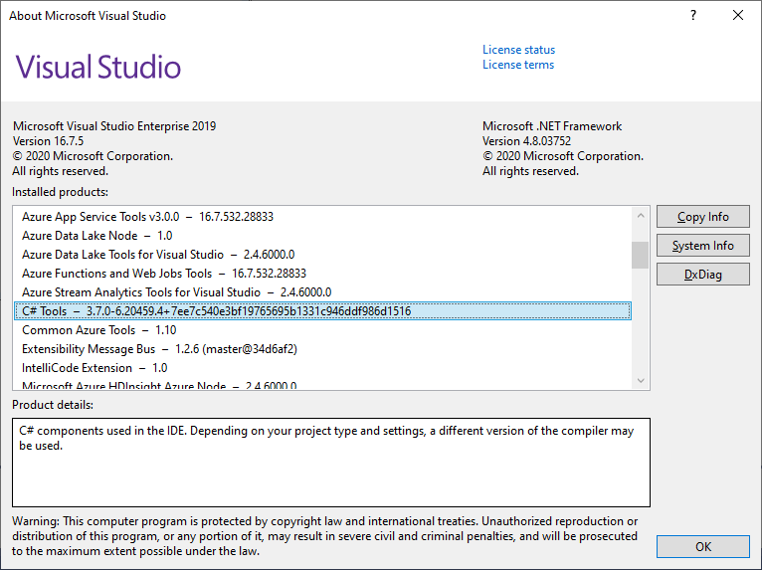
Task: Select the C# Tools row
Action: (322, 311)
